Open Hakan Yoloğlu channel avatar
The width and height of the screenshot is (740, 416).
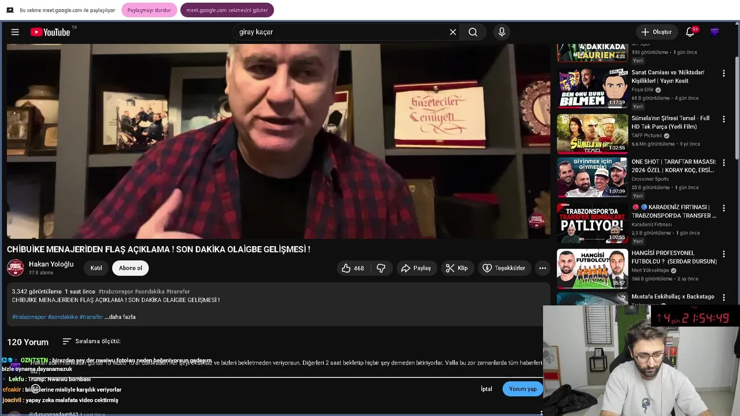click(16, 268)
